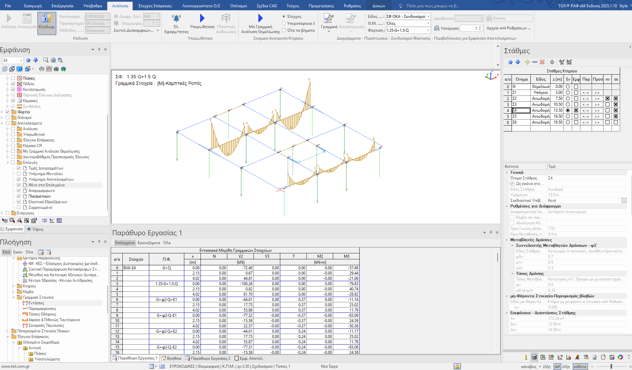
Task: Enable the Όλα τα βήματα checkbox
Action: click(x=284, y=30)
